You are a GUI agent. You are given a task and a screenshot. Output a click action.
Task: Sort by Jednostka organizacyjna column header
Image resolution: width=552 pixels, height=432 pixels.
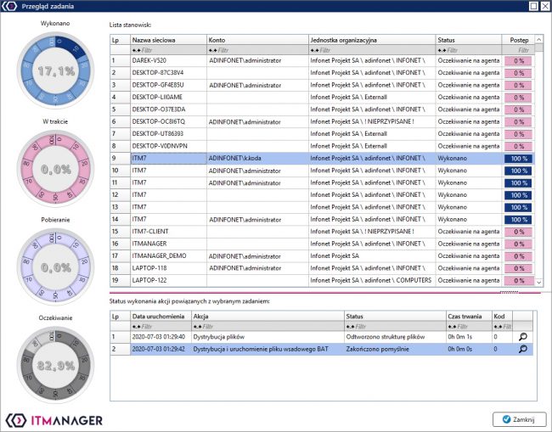tap(371, 40)
